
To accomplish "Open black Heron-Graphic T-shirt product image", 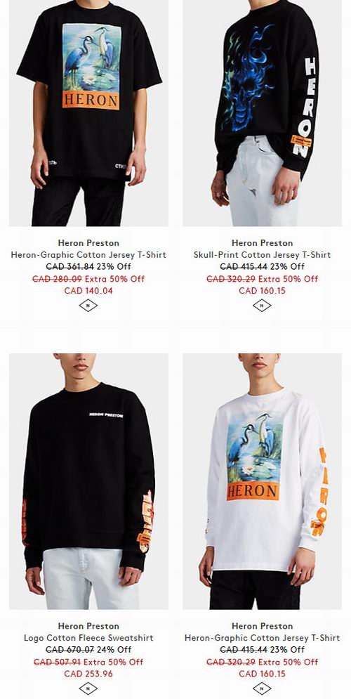I will point(88,113).
